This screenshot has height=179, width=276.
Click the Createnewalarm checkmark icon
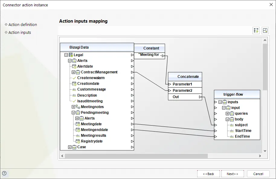pos(74,78)
